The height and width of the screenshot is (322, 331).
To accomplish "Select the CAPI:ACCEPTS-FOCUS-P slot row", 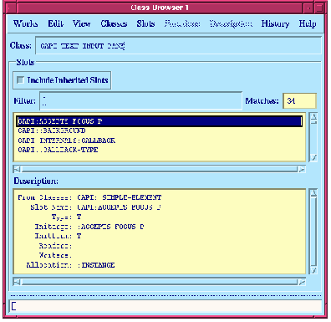I will tap(159, 121).
